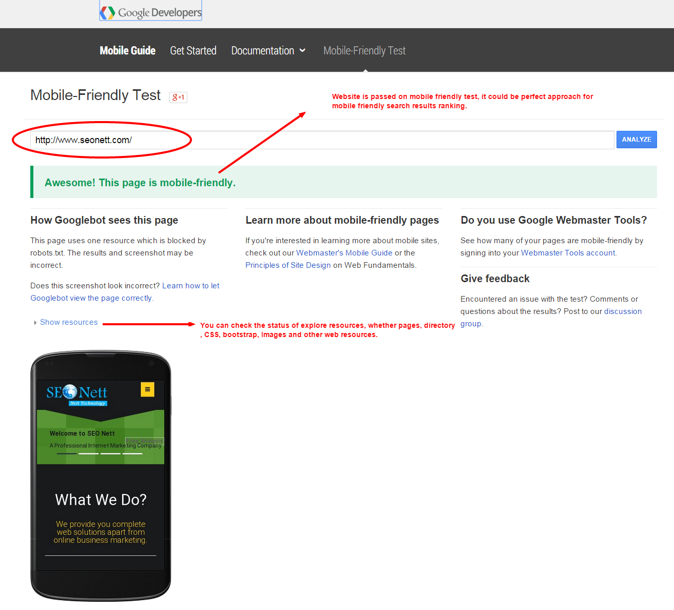
Task: Click What We Do? text in phone preview
Action: click(101, 500)
